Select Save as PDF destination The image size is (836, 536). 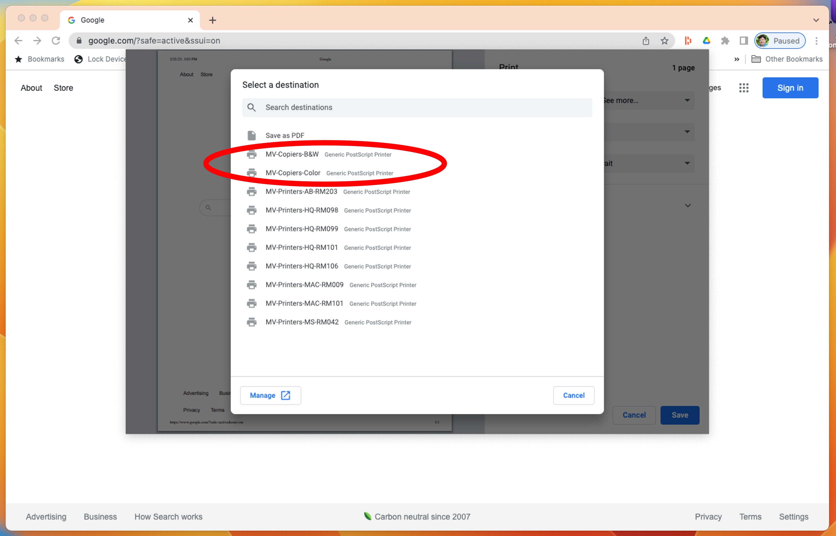click(284, 135)
